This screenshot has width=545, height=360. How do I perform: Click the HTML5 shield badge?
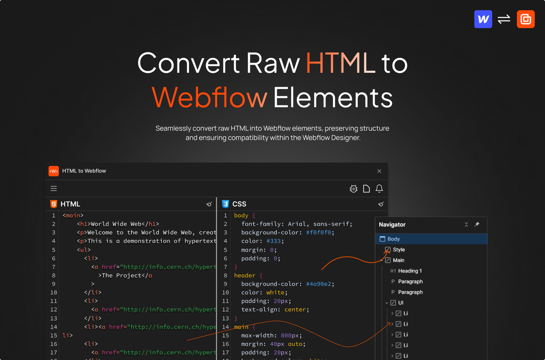click(54, 204)
